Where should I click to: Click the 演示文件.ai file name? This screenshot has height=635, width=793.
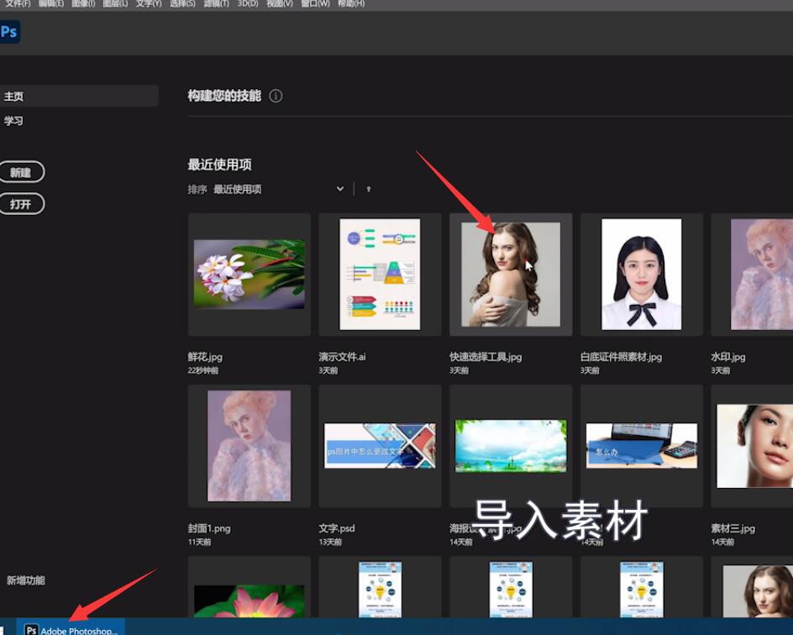pyautogui.click(x=342, y=357)
